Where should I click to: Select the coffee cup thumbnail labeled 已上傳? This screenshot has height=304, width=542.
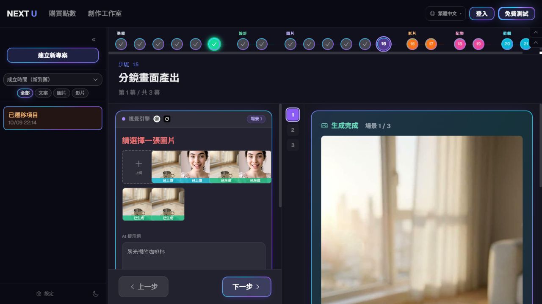[166, 167]
